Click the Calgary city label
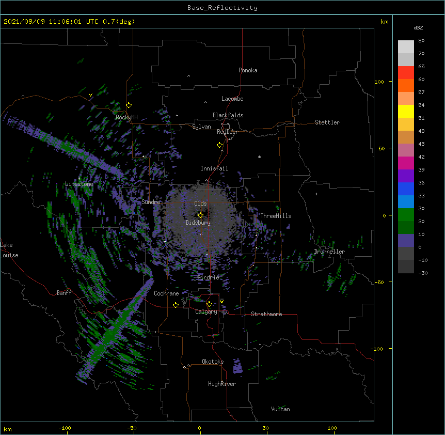 click(206, 312)
